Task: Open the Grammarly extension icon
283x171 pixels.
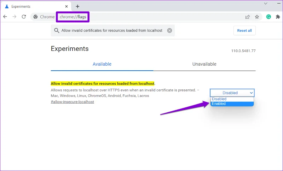Action: pyautogui.click(x=268, y=17)
